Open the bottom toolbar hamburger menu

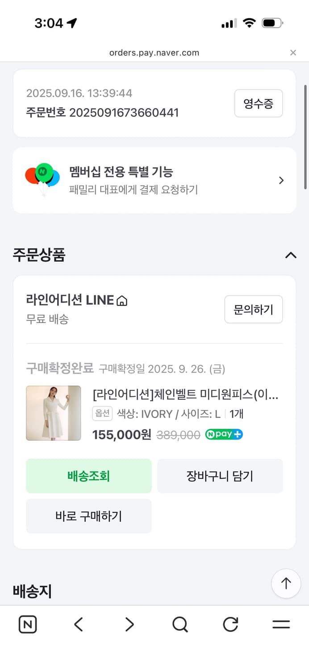coord(281,624)
